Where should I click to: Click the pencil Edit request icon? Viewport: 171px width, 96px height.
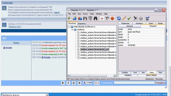tap(124, 18)
